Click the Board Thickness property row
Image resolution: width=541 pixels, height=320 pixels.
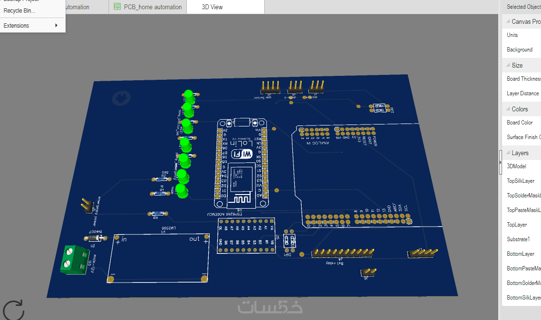point(522,79)
